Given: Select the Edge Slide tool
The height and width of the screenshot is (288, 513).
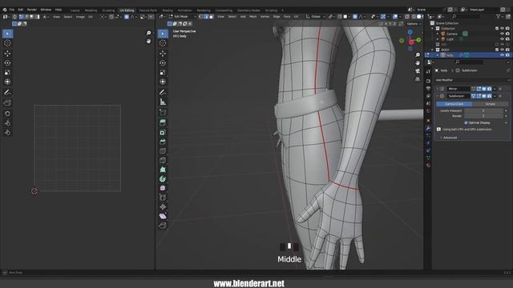Looking at the screenshot, I should tap(163, 198).
